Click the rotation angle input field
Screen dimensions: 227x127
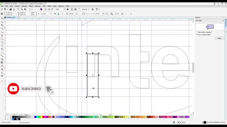coord(46,14)
